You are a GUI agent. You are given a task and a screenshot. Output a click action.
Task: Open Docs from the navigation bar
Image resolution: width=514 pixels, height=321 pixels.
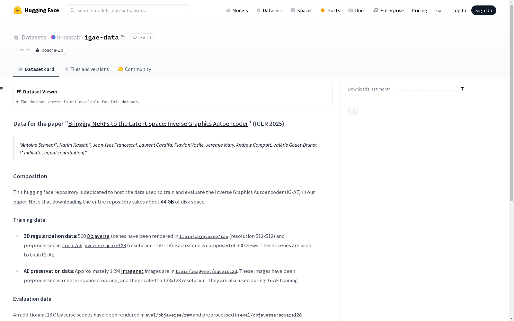(x=357, y=10)
